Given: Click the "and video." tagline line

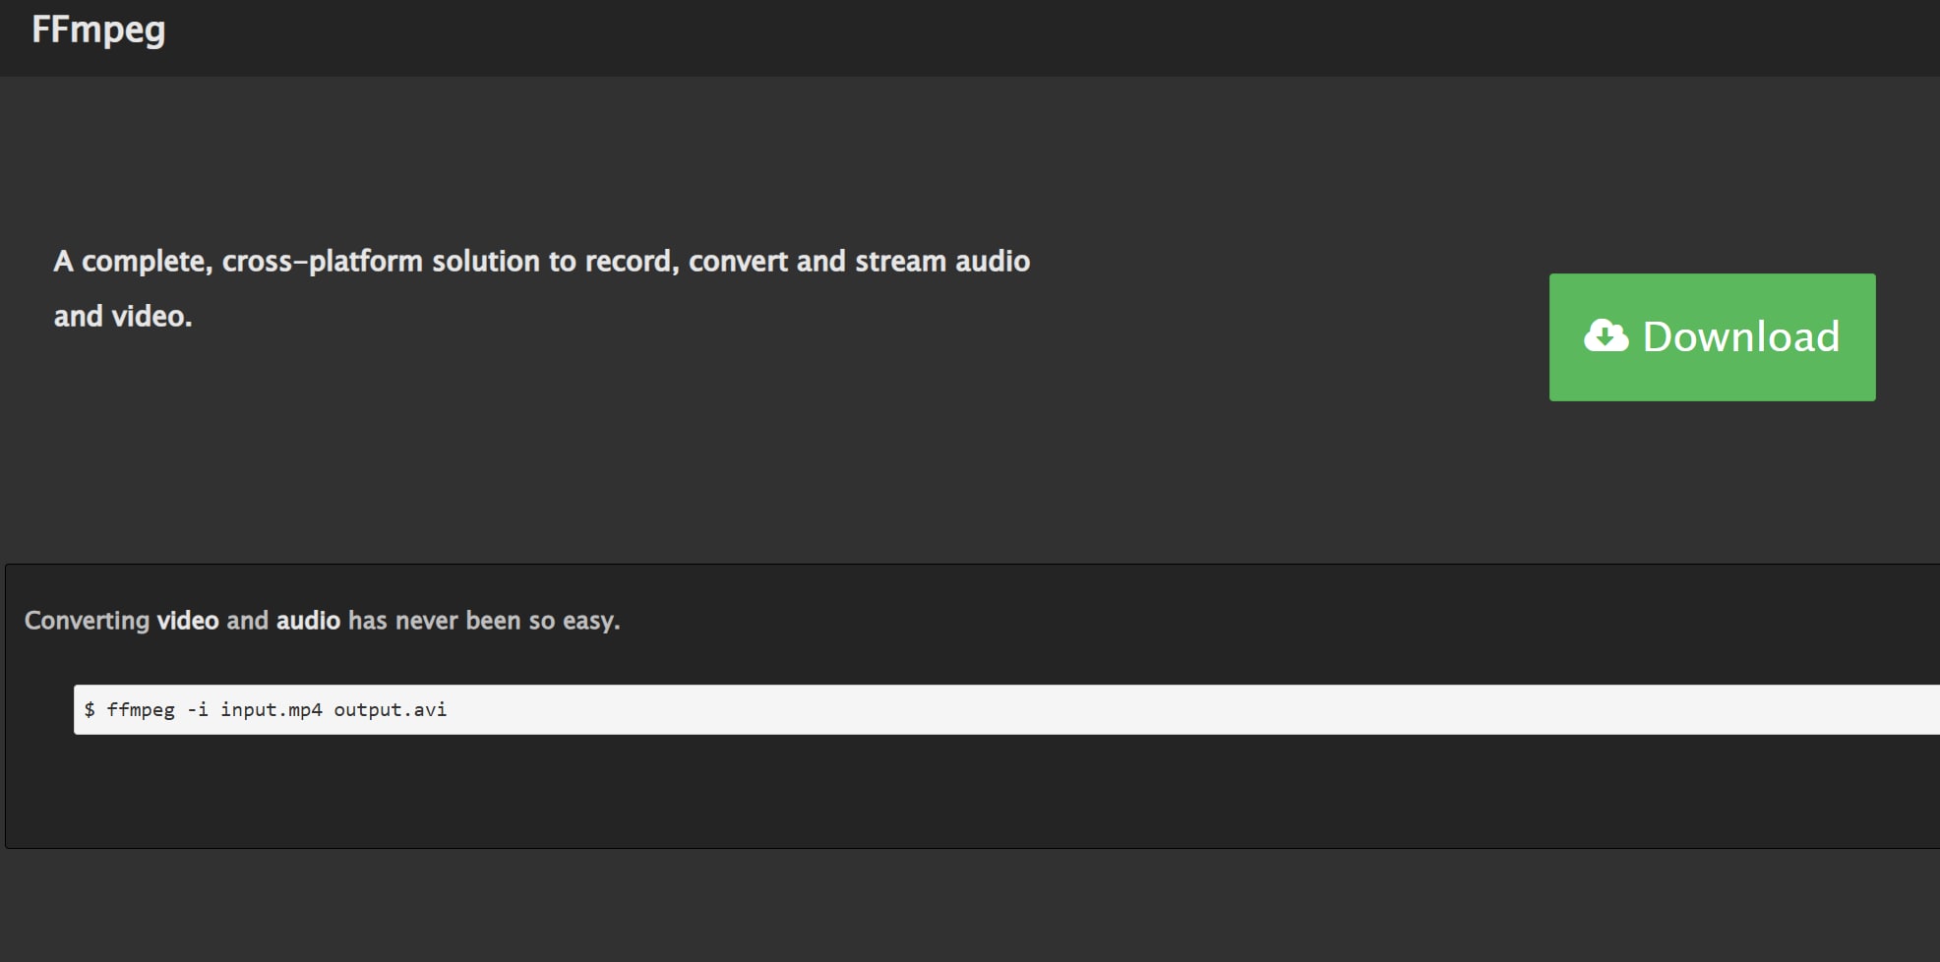Looking at the screenshot, I should tap(123, 317).
